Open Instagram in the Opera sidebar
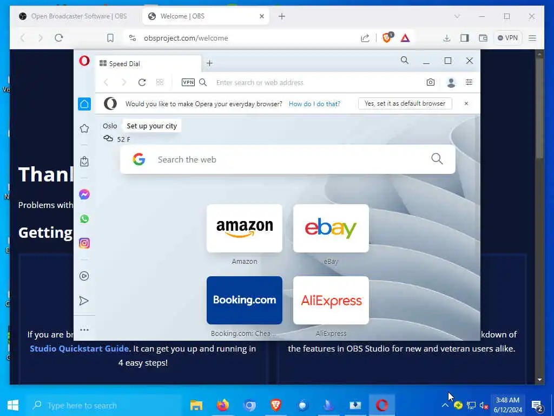554x416 pixels. click(x=84, y=243)
